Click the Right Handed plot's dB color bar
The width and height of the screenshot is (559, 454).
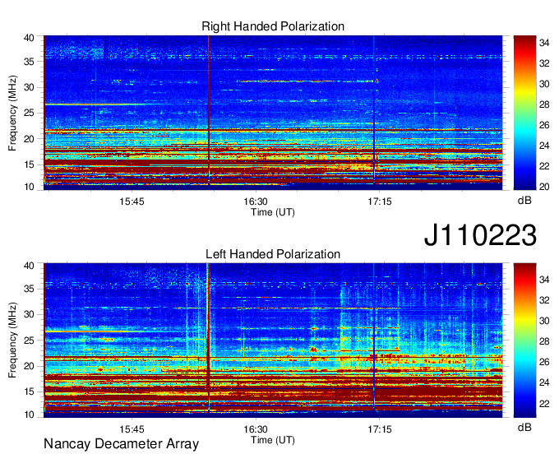(x=524, y=113)
